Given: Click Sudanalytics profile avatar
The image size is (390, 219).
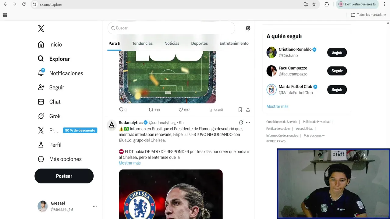Looking at the screenshot, I should pos(112,125).
